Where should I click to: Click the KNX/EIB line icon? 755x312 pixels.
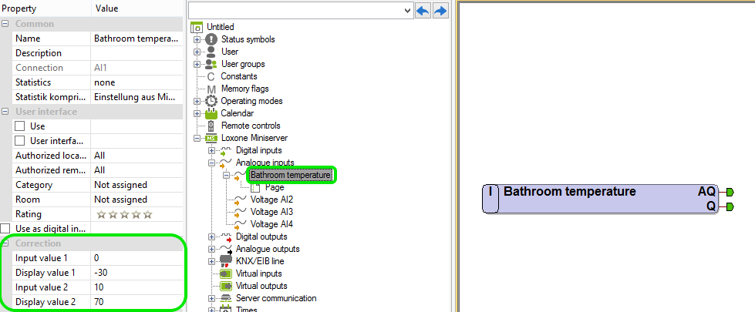point(226,261)
